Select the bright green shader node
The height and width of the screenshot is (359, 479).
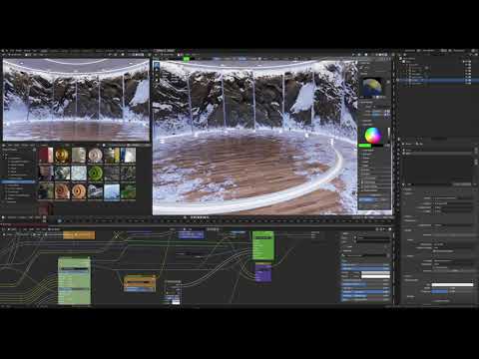click(263, 245)
